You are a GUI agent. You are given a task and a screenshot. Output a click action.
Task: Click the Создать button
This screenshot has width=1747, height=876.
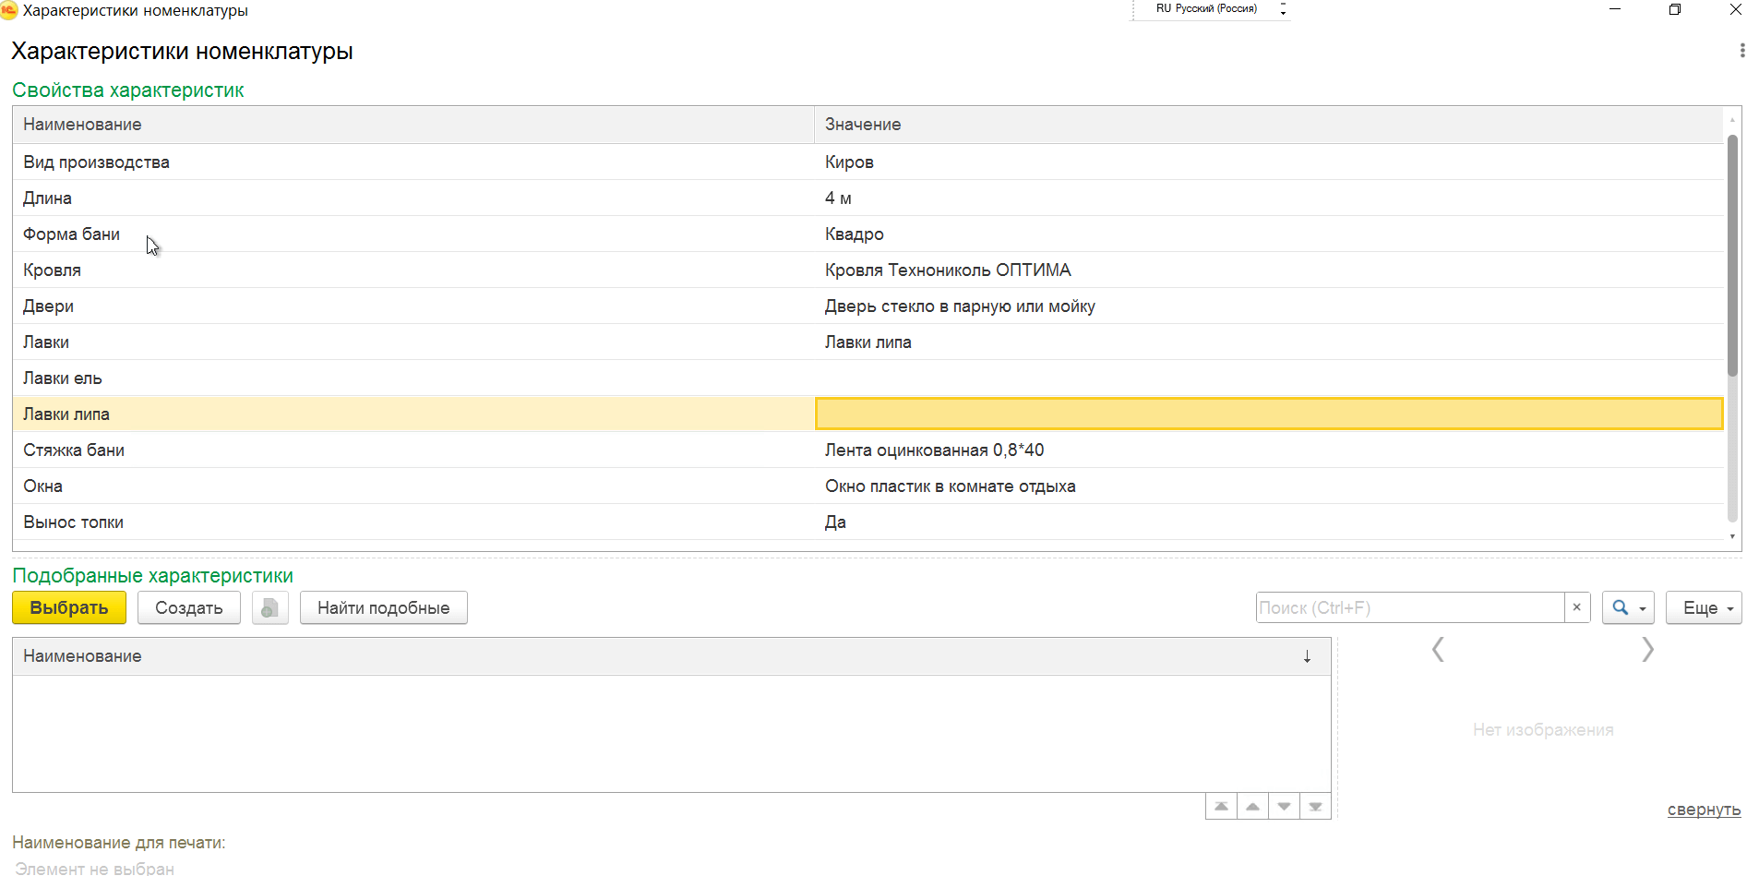[188, 608]
